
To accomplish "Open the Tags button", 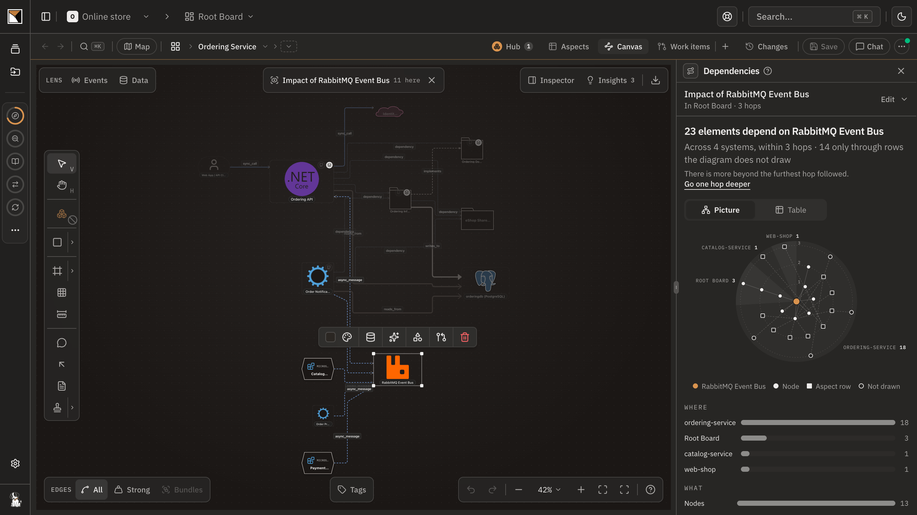I will tap(352, 490).
